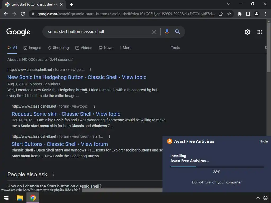
Task: Click into the Google search input field
Action: (98, 32)
